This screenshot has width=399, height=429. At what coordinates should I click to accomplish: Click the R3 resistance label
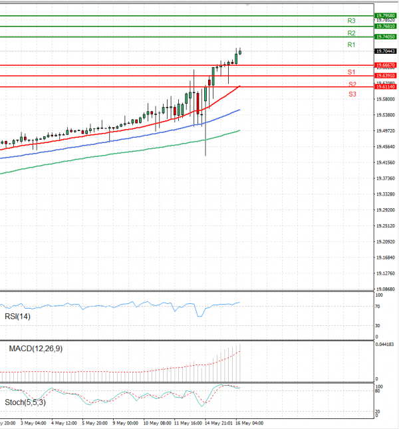(x=351, y=21)
